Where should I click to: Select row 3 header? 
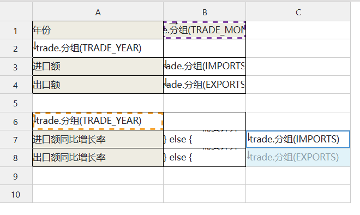16,67
